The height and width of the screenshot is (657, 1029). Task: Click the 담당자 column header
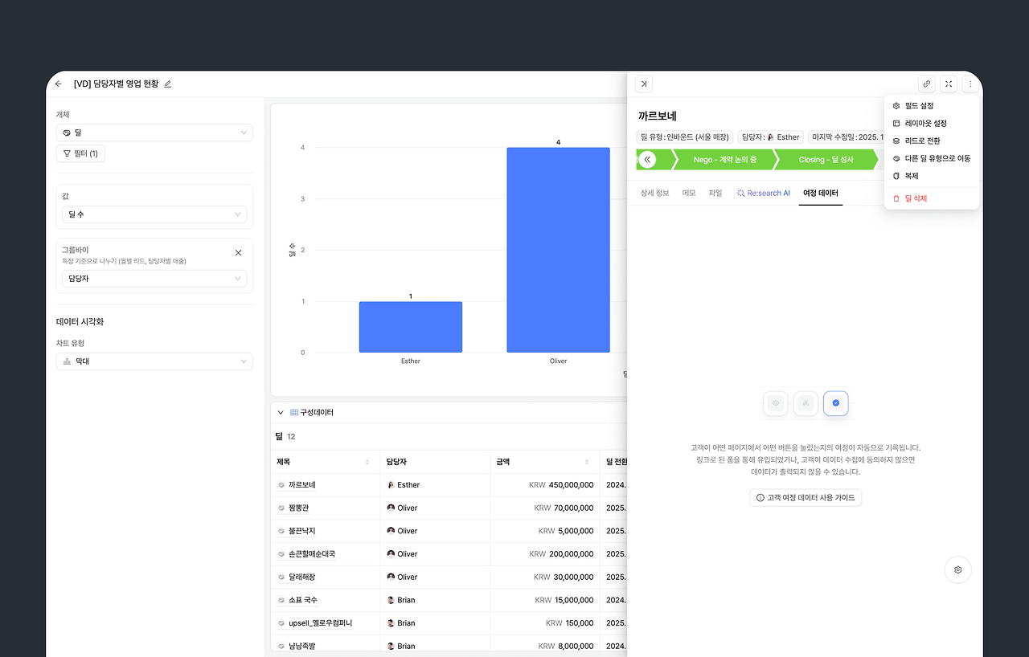435,462
